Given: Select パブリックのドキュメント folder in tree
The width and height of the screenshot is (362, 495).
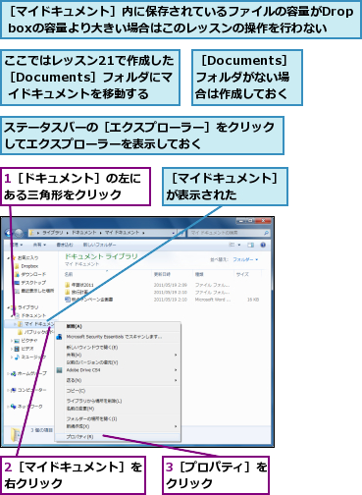Looking at the screenshot, I should pos(35,332).
